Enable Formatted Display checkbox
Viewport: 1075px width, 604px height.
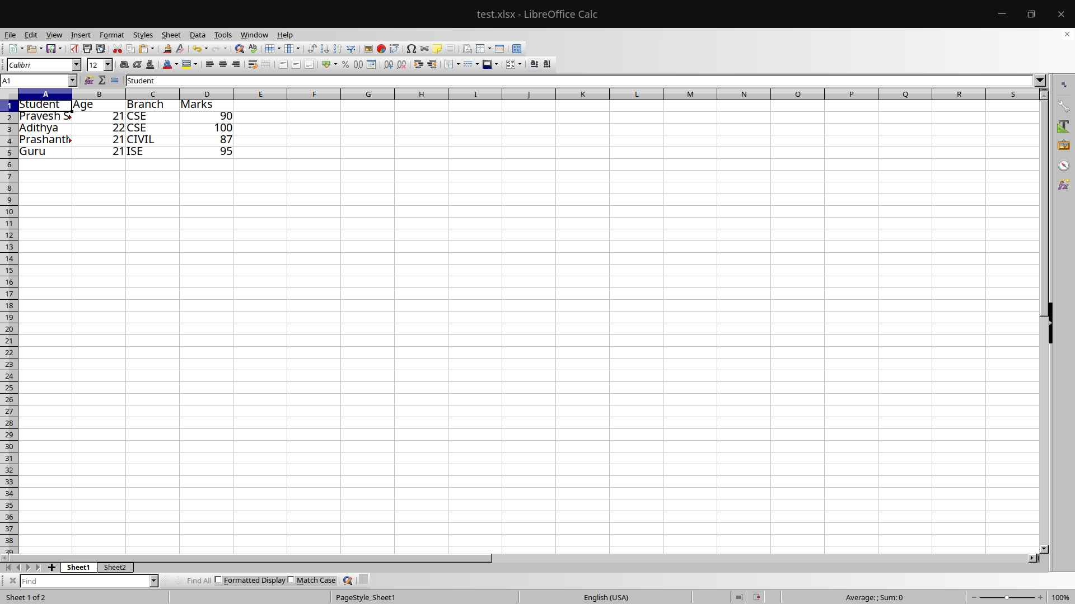tap(218, 579)
